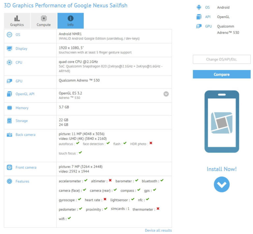Image resolution: width=253 pixels, height=234 pixels.
Task: Click the OS label in the table
Action: pos(18,35)
